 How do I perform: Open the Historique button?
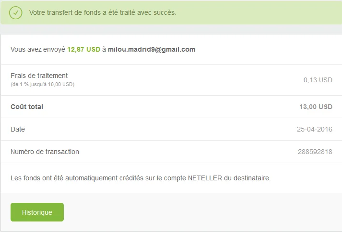pyautogui.click(x=37, y=212)
